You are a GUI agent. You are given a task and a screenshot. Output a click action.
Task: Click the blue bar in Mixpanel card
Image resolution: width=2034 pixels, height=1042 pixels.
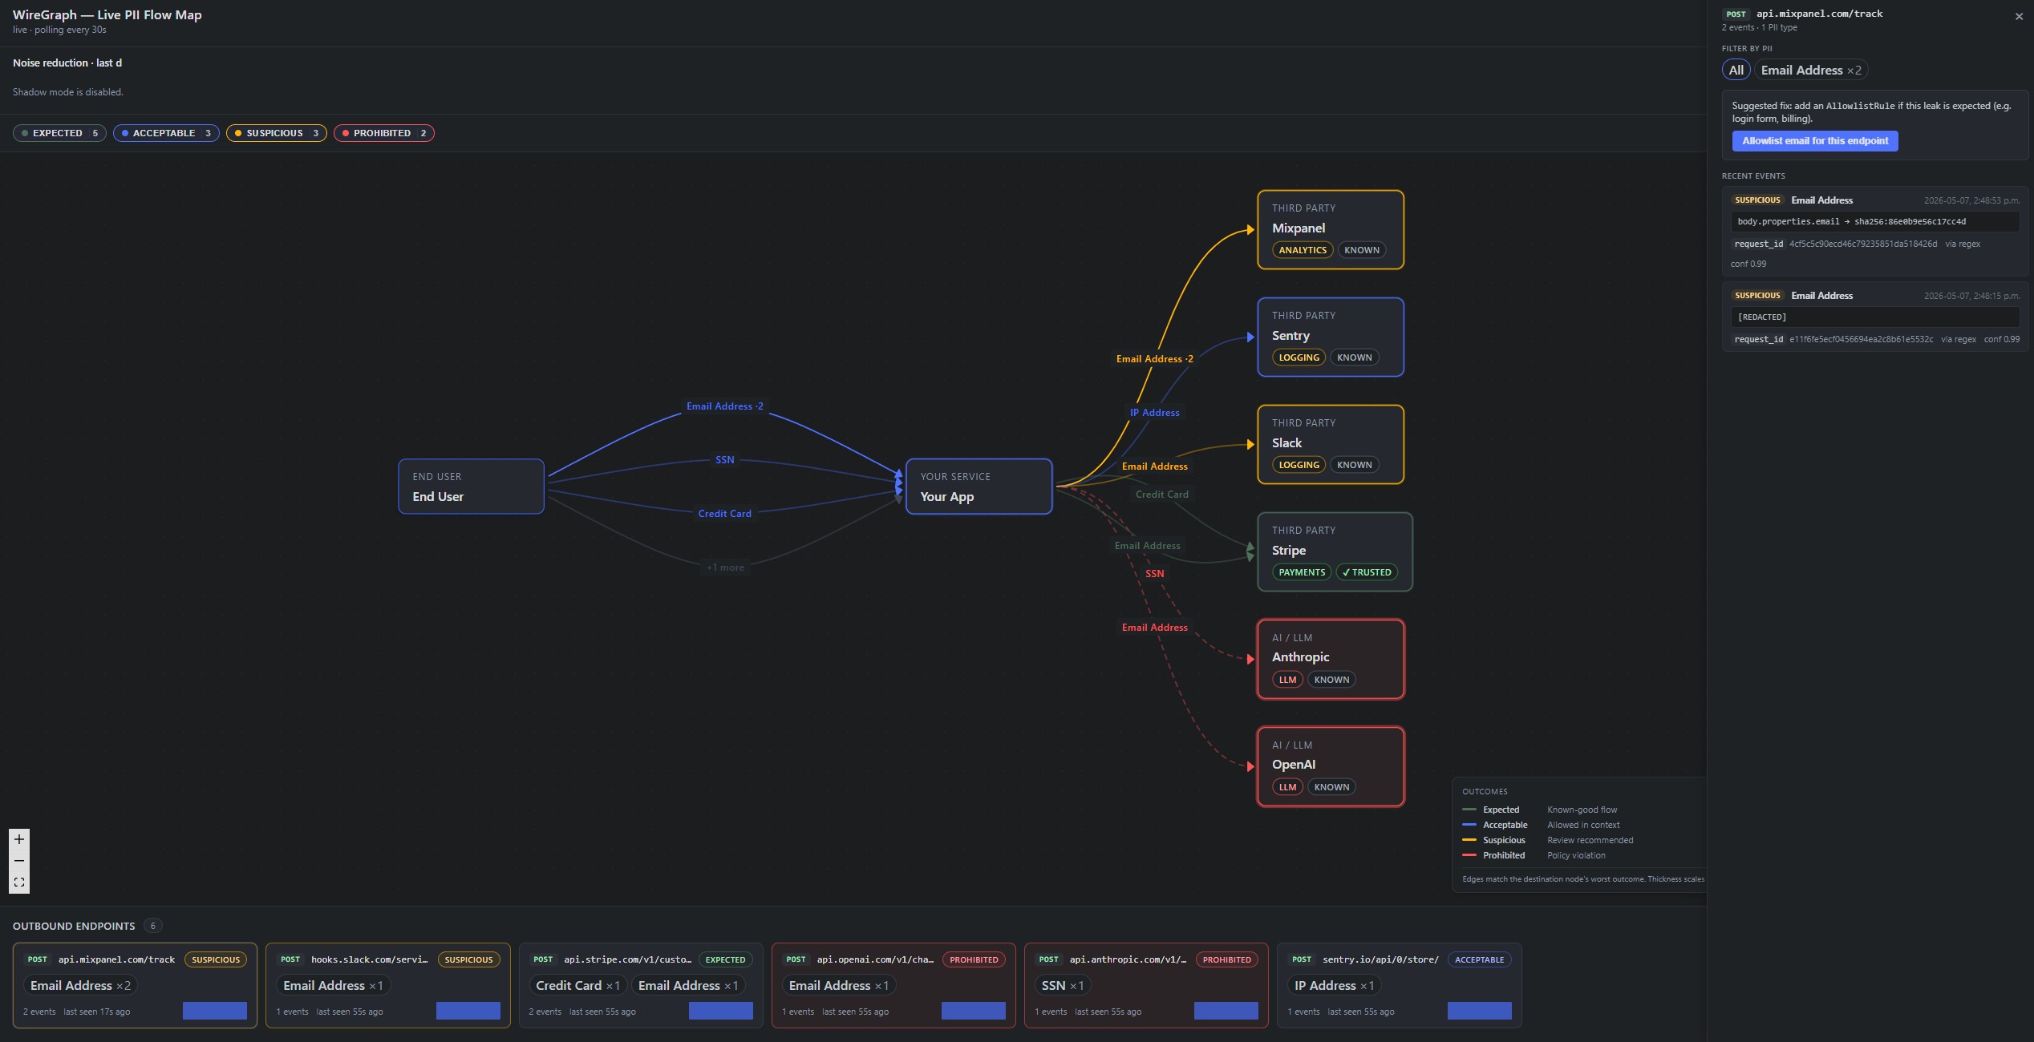click(215, 1011)
